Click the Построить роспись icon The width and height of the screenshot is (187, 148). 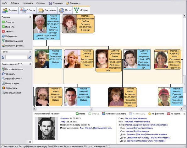coord(3,46)
